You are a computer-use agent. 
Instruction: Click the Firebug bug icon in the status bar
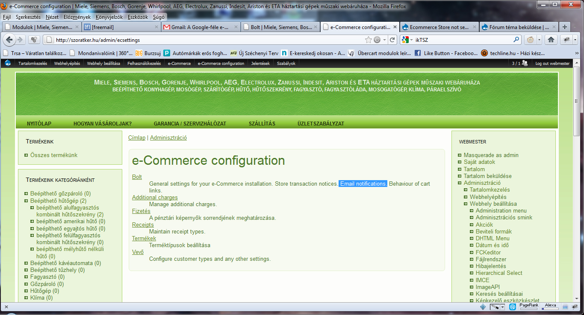coord(575,307)
